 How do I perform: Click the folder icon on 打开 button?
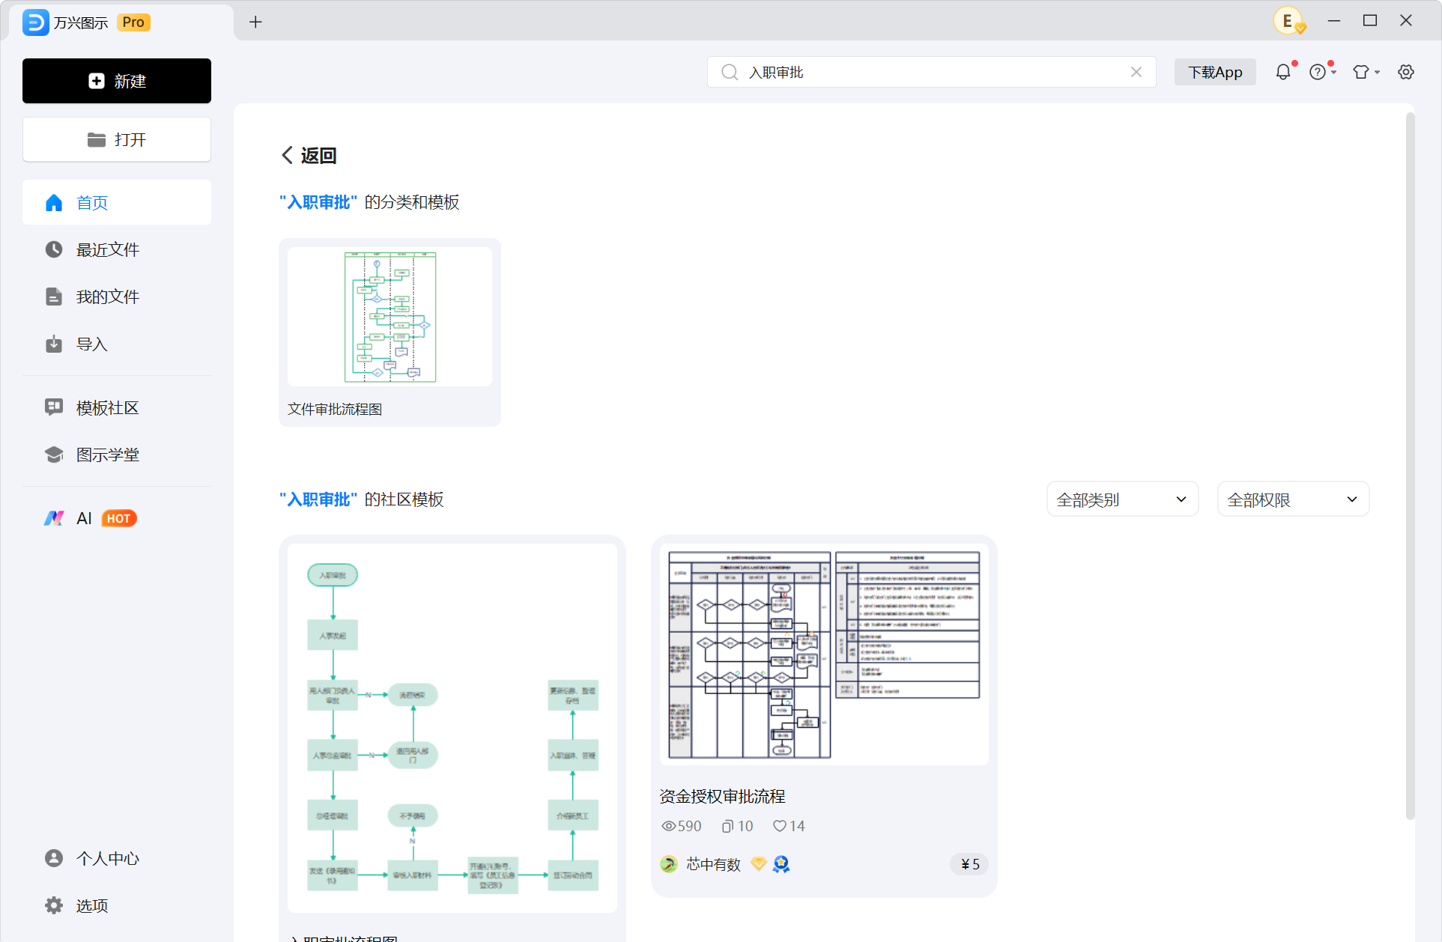97,139
